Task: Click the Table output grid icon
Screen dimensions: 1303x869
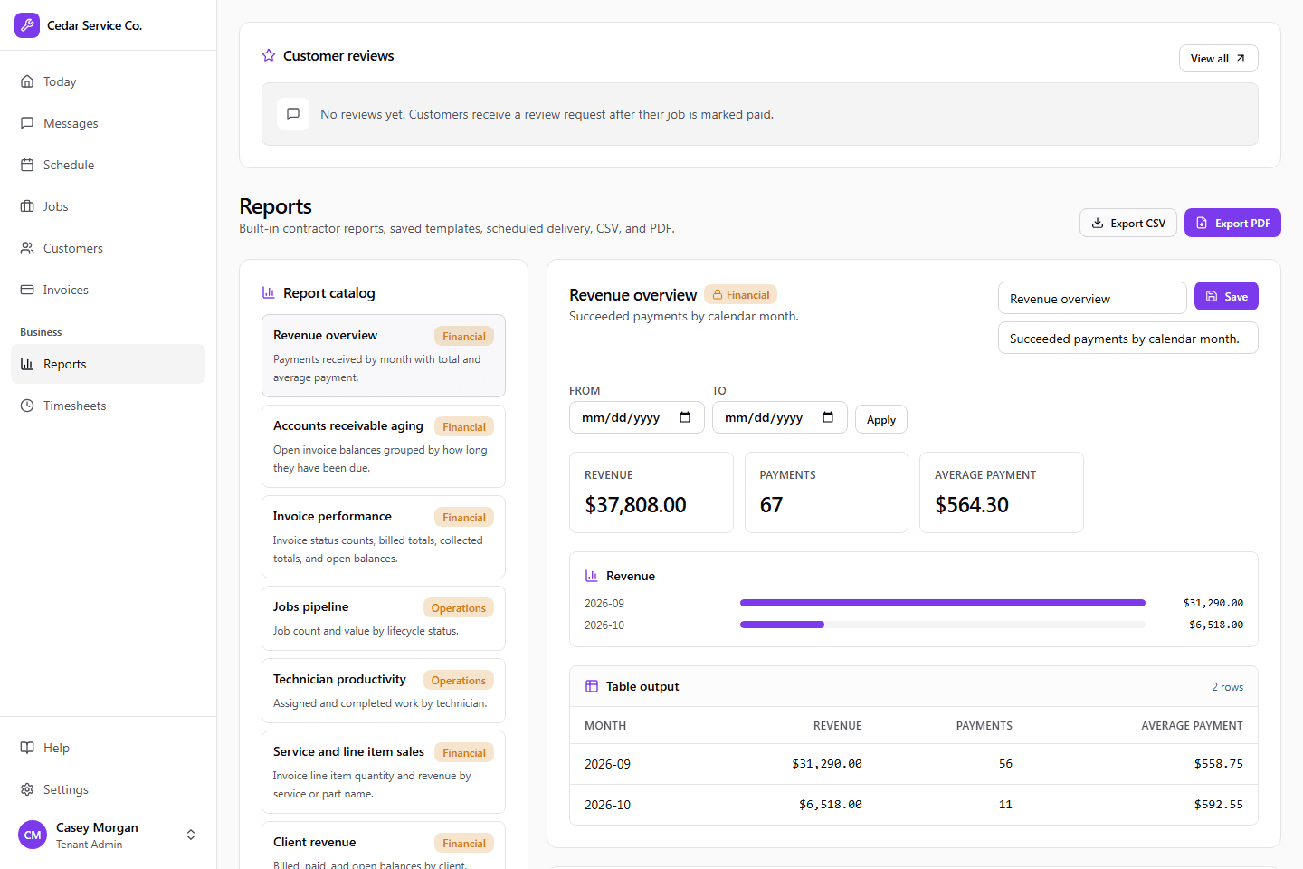Action: pos(592,686)
